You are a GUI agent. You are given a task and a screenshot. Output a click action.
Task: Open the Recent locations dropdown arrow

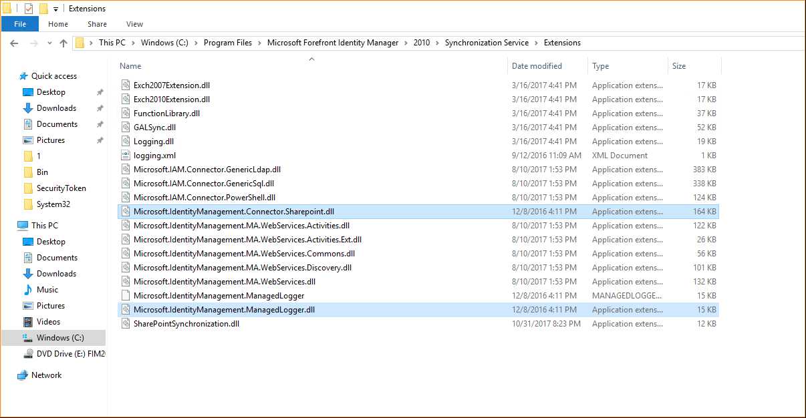49,43
